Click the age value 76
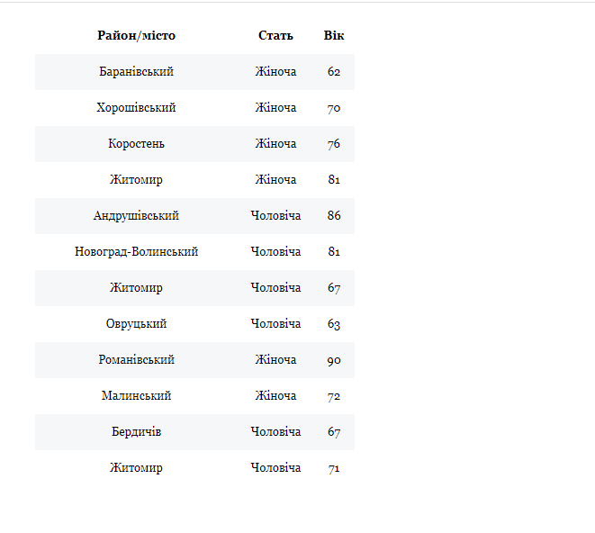Screen dimensions: 595x533 [x=334, y=144]
